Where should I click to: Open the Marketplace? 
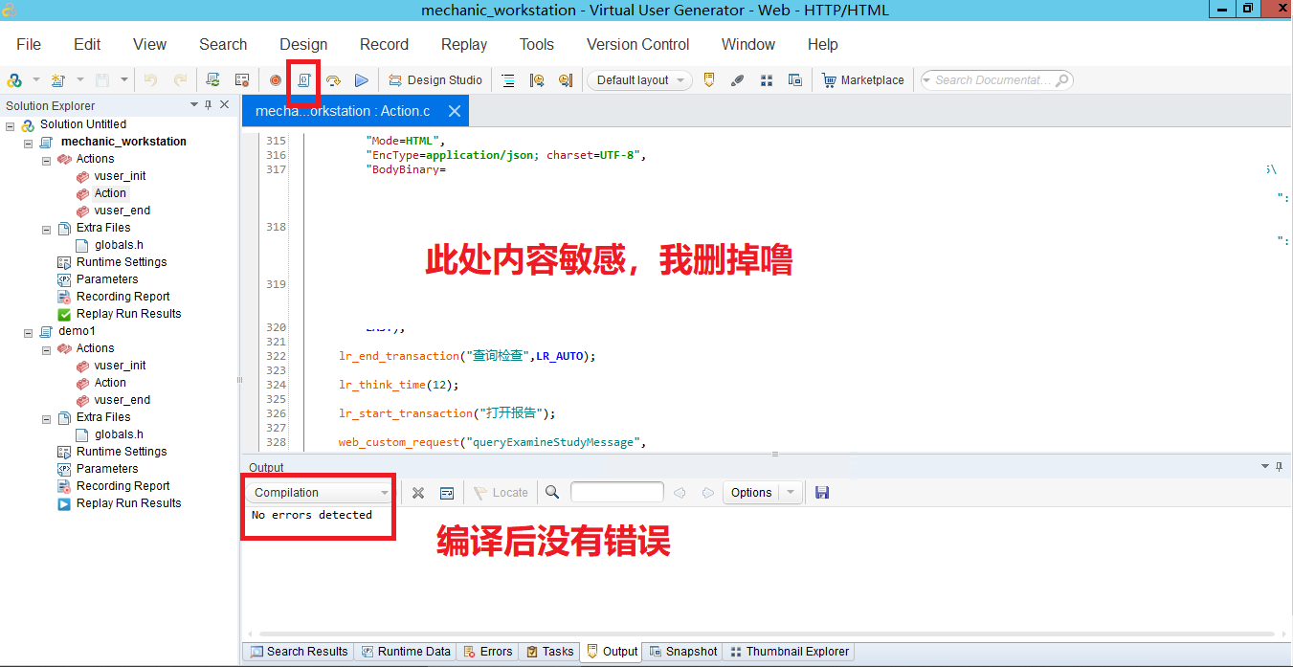(863, 80)
